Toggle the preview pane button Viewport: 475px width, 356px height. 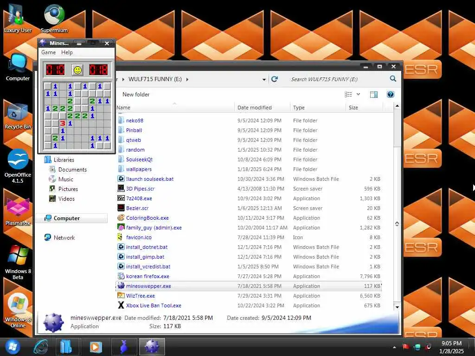coord(374,95)
